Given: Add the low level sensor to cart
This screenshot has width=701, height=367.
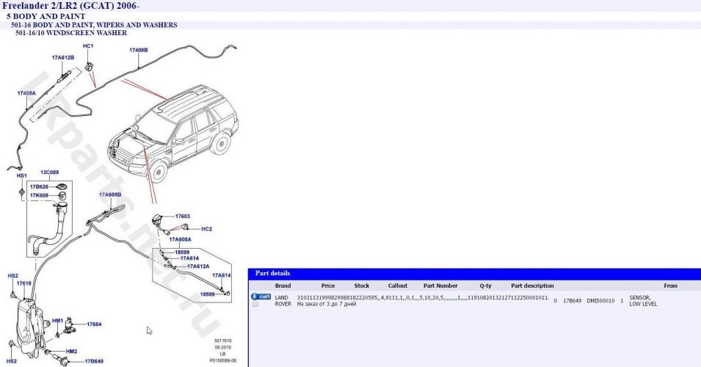Looking at the screenshot, I should (x=261, y=297).
